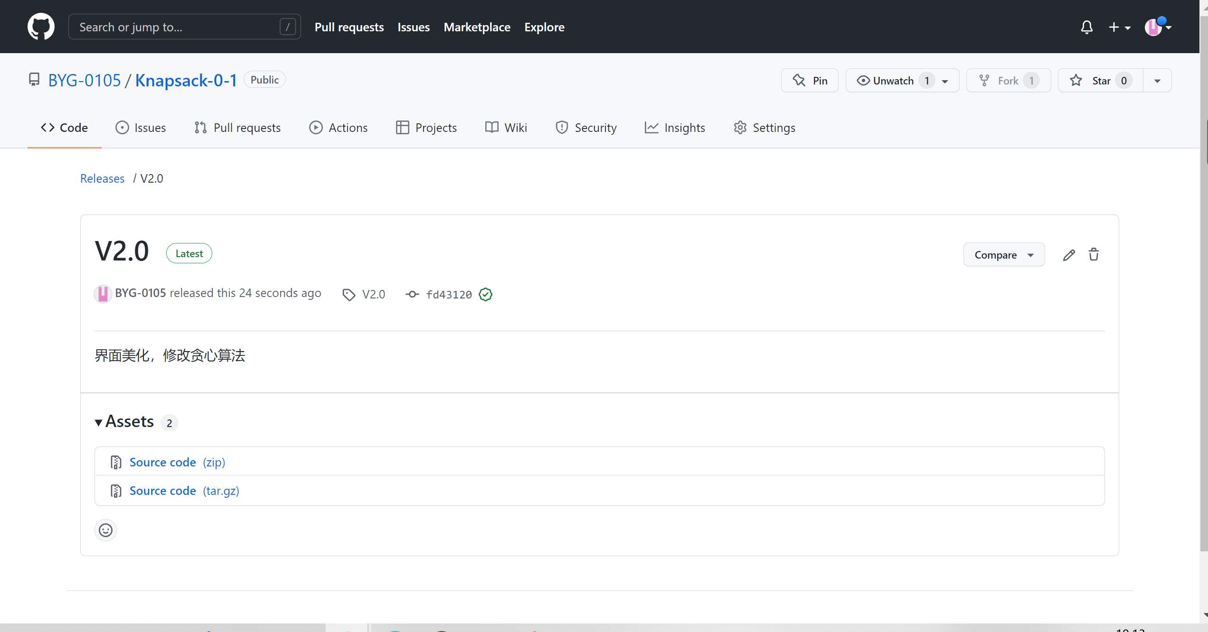Click the V2.0 tag icon
Screen dimensions: 1208x632
coord(349,295)
